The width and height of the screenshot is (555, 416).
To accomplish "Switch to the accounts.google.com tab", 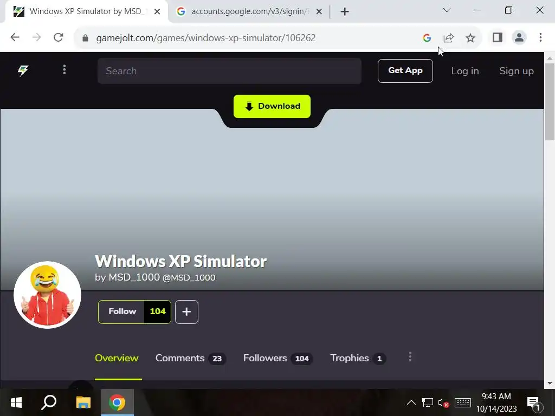I will (249, 12).
